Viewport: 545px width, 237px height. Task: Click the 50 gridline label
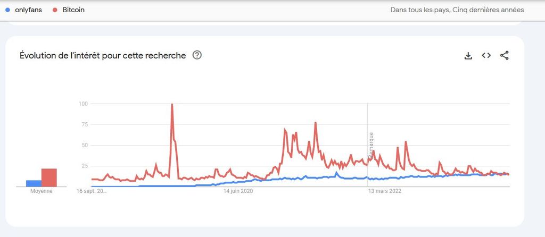pos(84,146)
